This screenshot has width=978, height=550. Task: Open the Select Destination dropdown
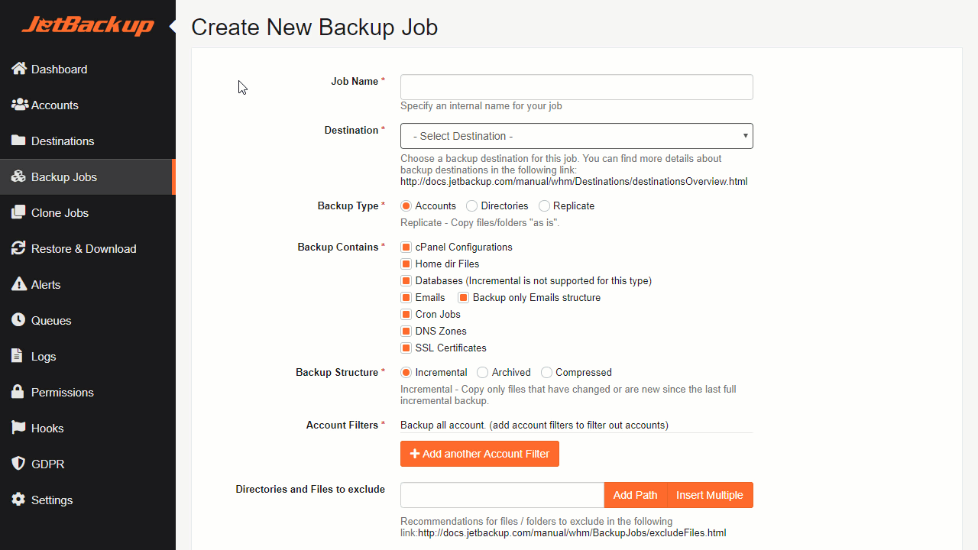click(577, 136)
